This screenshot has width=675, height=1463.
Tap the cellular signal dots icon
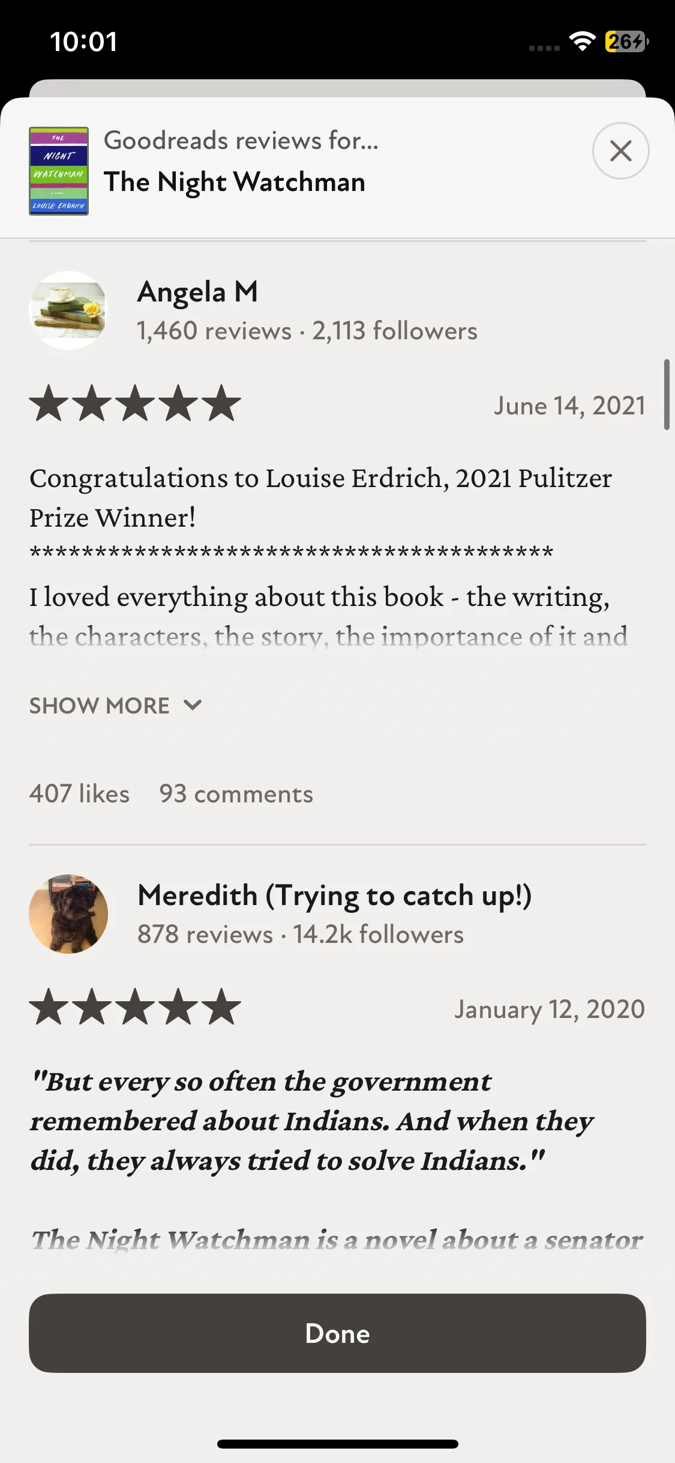(x=544, y=48)
